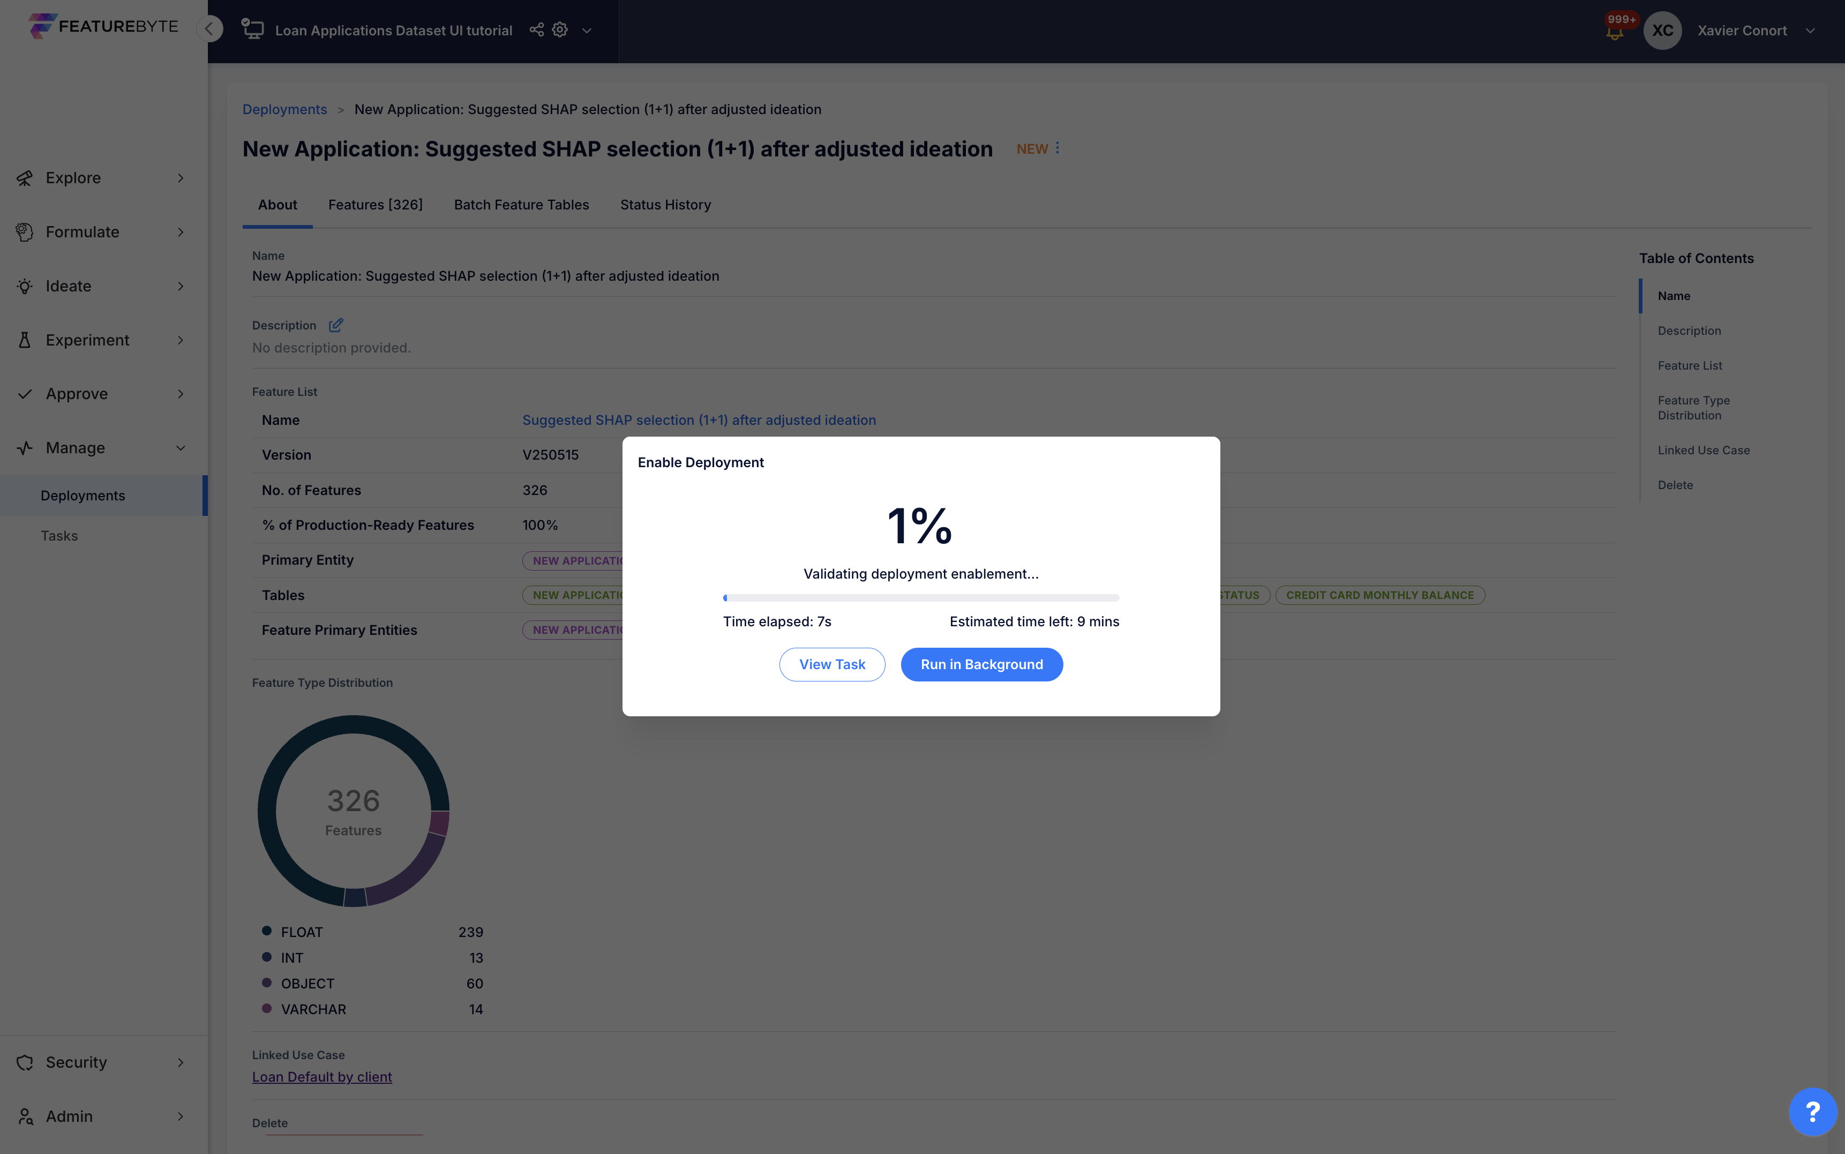Open the help question mark button

tap(1812, 1111)
